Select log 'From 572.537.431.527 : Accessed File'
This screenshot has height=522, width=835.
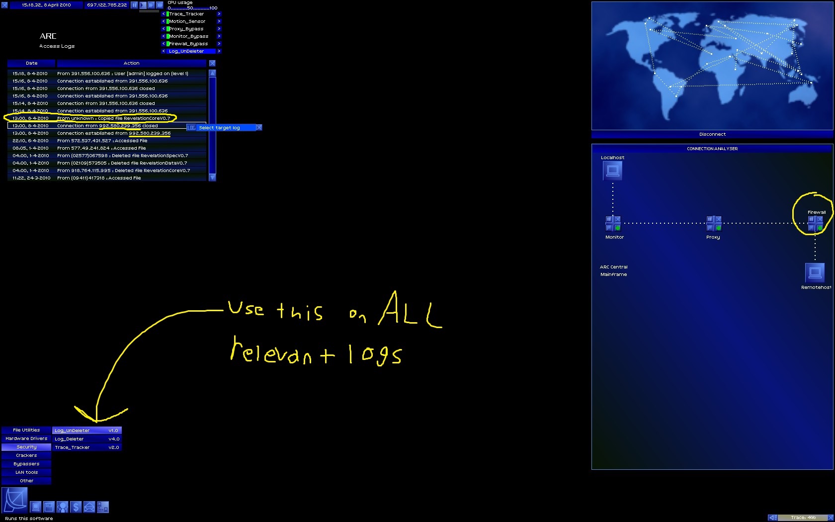pos(107,141)
